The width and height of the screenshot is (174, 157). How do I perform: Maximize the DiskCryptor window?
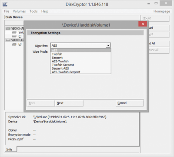(156, 3)
